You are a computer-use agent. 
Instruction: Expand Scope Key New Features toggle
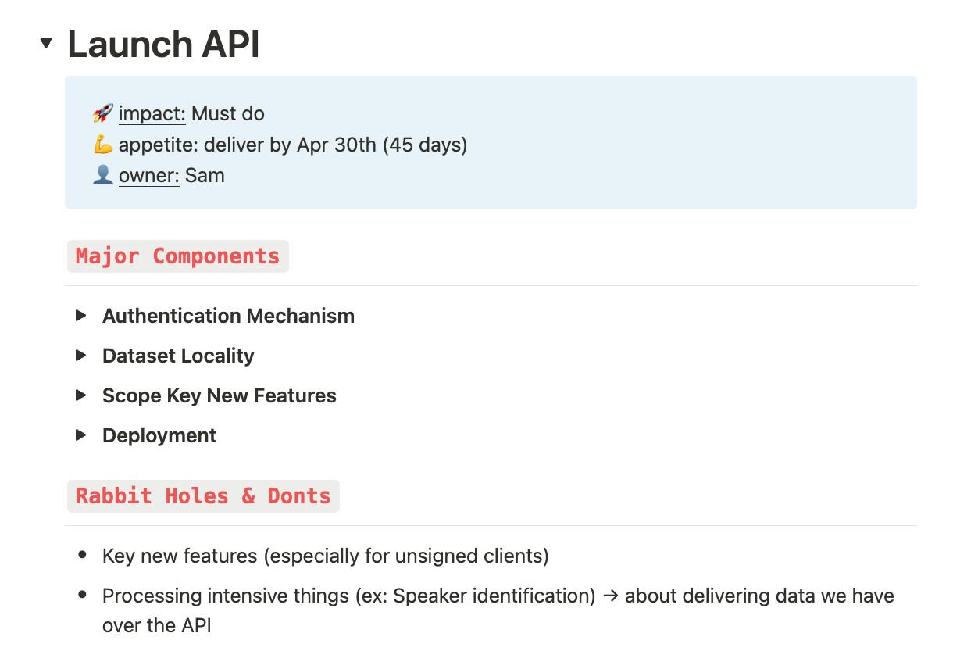[81, 395]
